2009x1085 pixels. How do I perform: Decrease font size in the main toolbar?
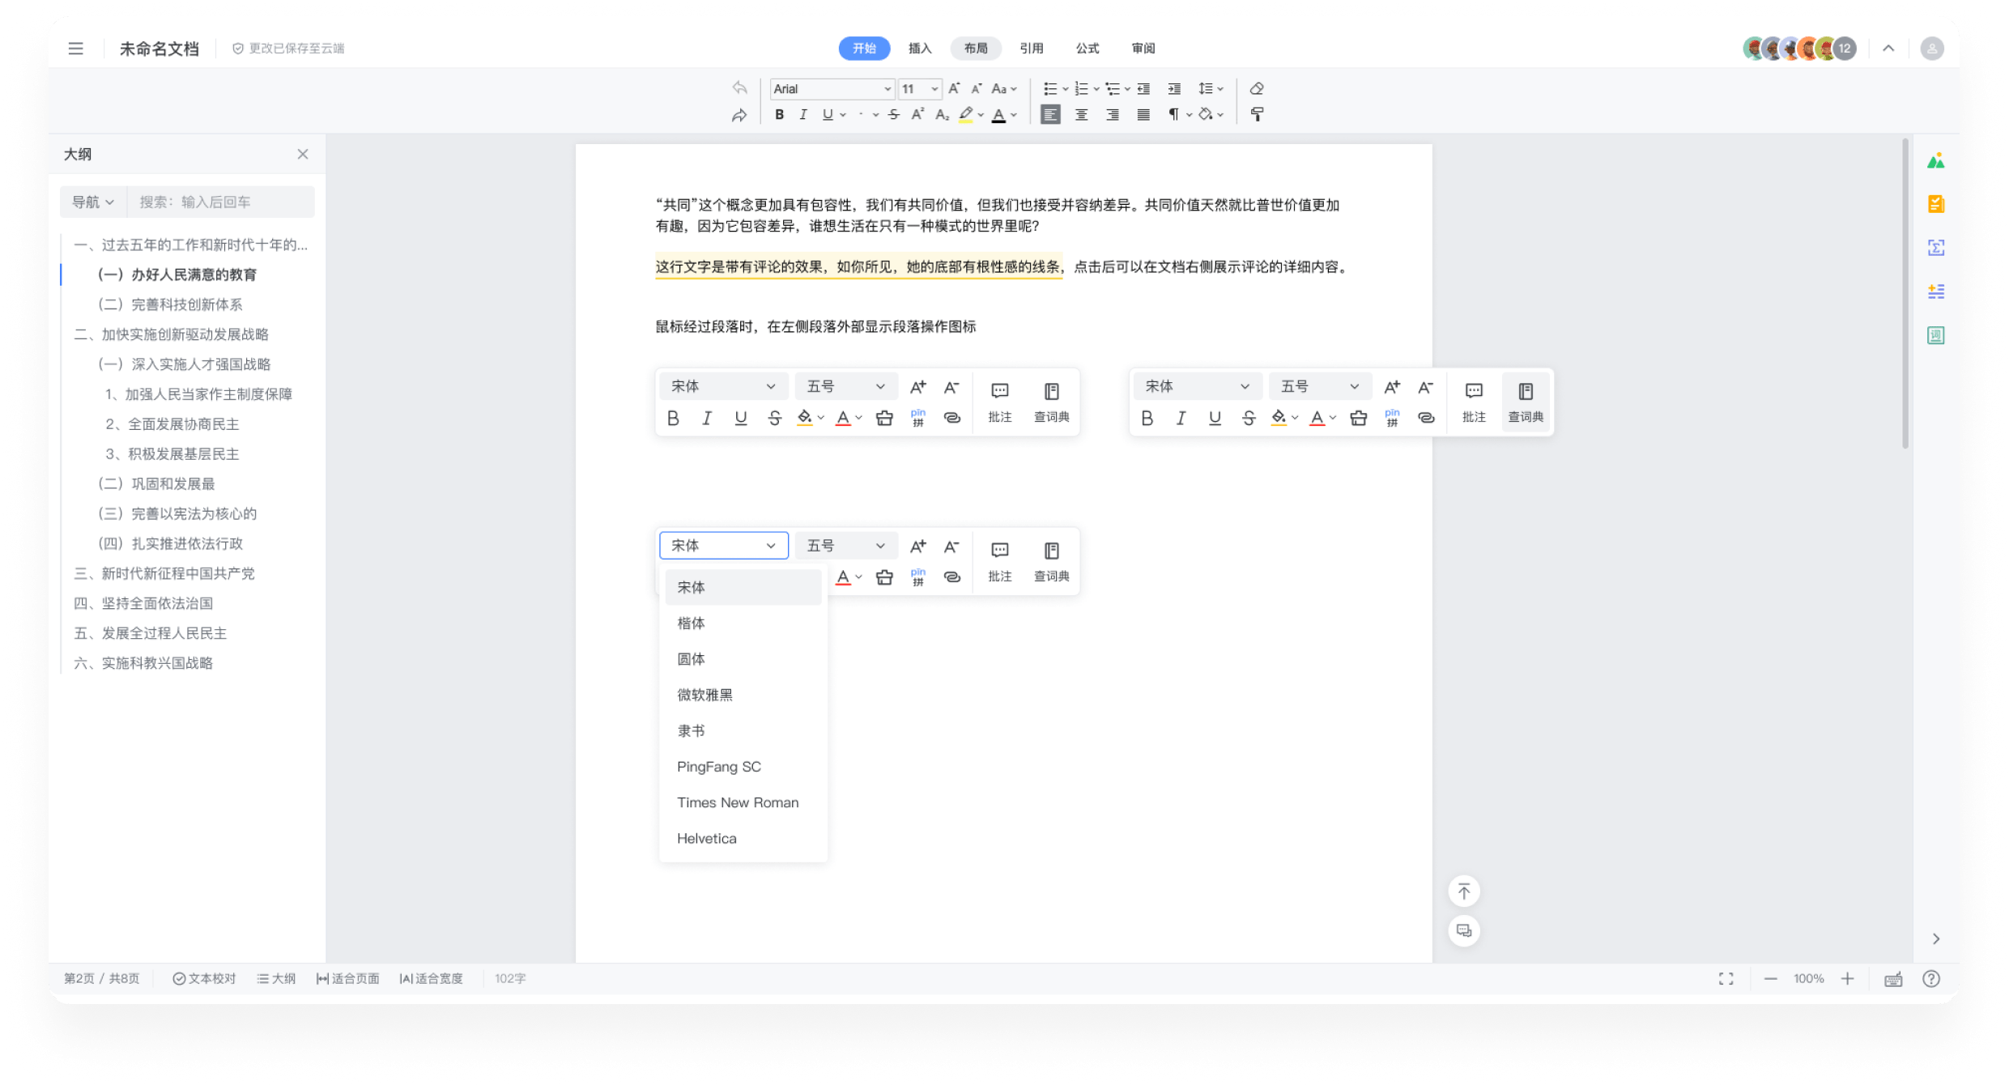tap(977, 88)
